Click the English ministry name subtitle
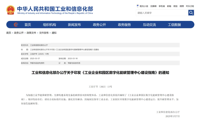This screenshot has height=120, width=203. pos(55,13)
